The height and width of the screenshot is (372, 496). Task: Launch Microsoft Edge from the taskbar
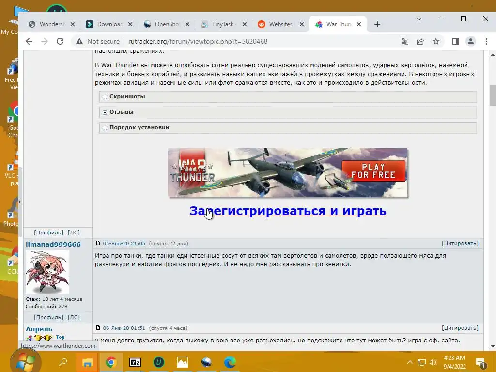230,362
